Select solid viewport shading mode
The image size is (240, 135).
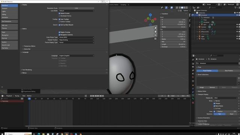point(182,7)
